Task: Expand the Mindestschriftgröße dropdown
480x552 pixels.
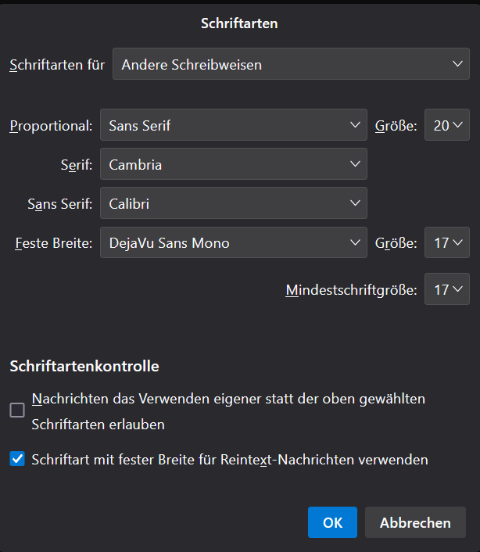Action: click(x=447, y=289)
